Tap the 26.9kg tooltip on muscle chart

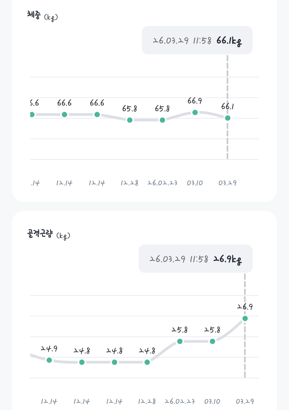(x=196, y=259)
